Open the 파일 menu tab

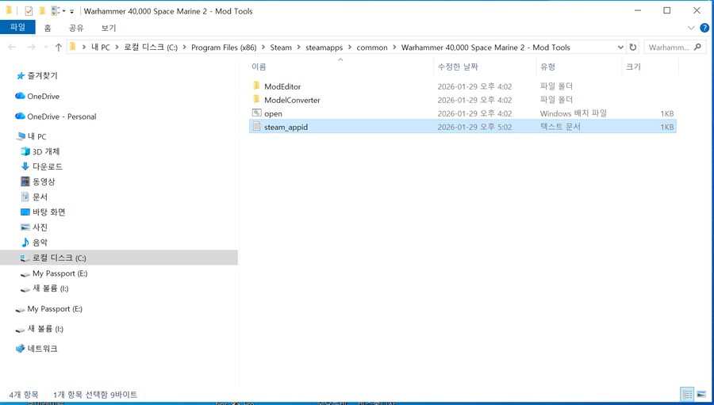point(17,28)
